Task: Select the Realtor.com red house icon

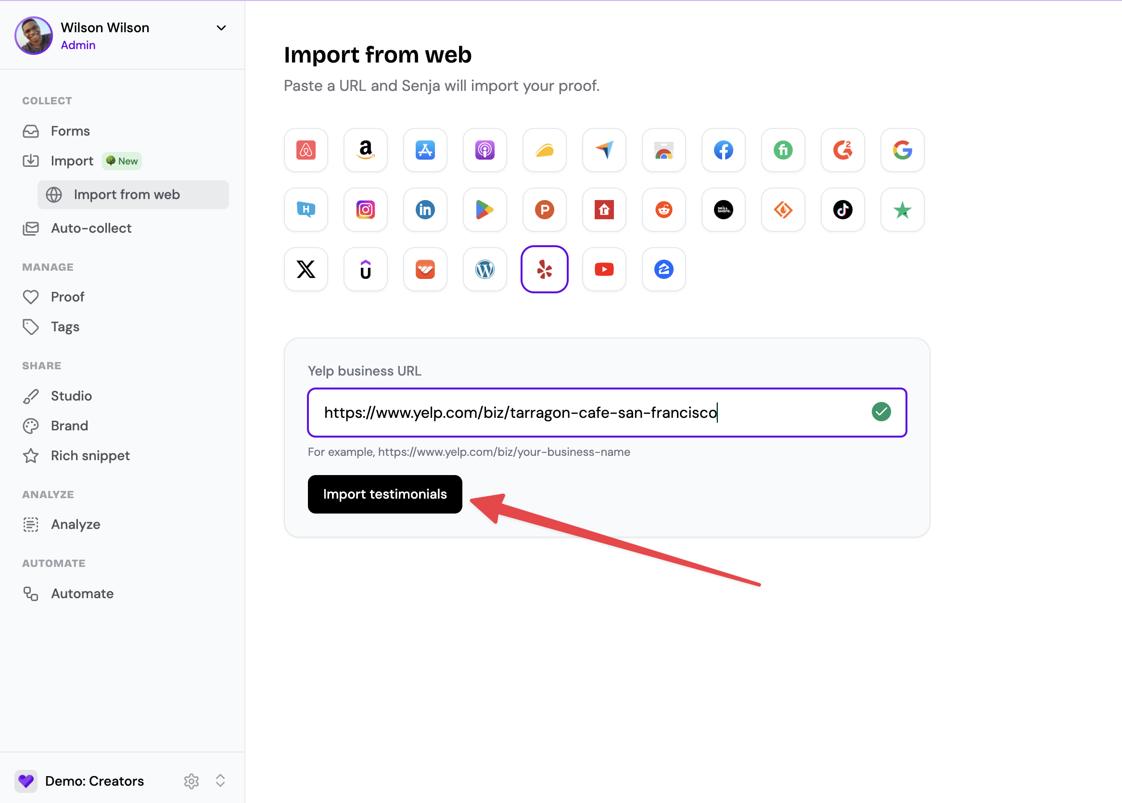Action: 604,210
